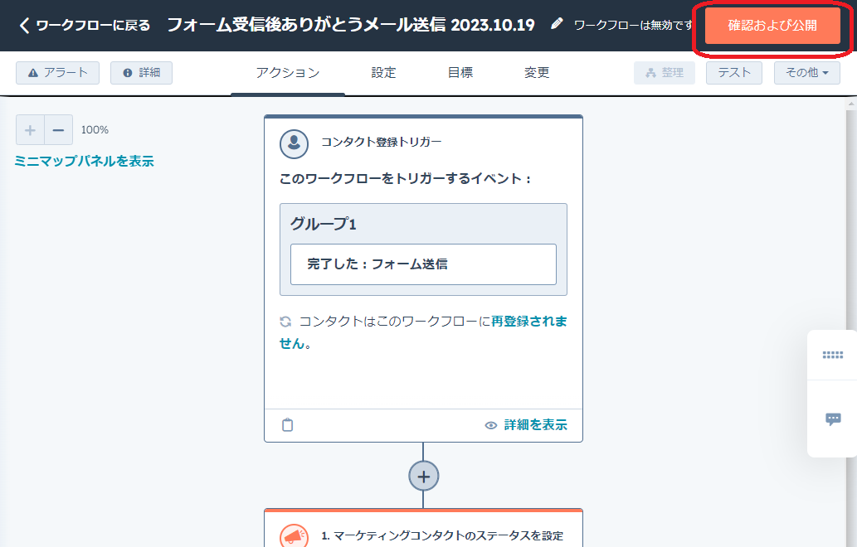The image size is (857, 547).
Task: Open the grid keypad side panel icon
Action: click(832, 355)
